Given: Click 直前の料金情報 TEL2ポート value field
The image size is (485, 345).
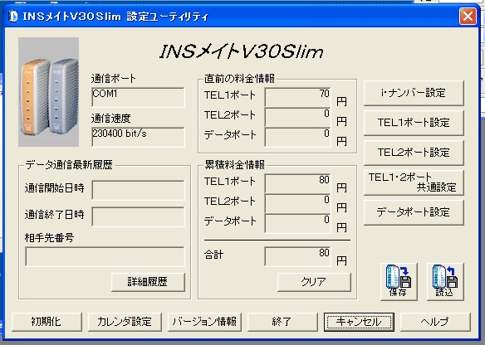Looking at the screenshot, I should click(297, 118).
